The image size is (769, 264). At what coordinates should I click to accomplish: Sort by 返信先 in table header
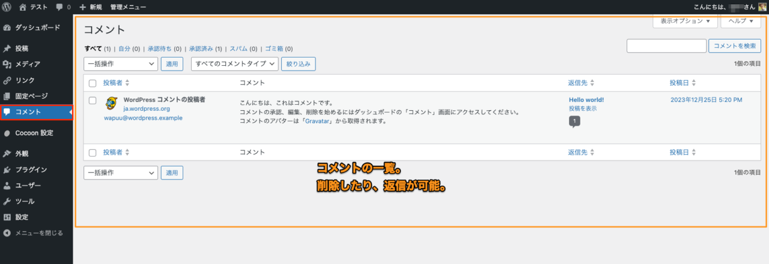[x=581, y=83]
